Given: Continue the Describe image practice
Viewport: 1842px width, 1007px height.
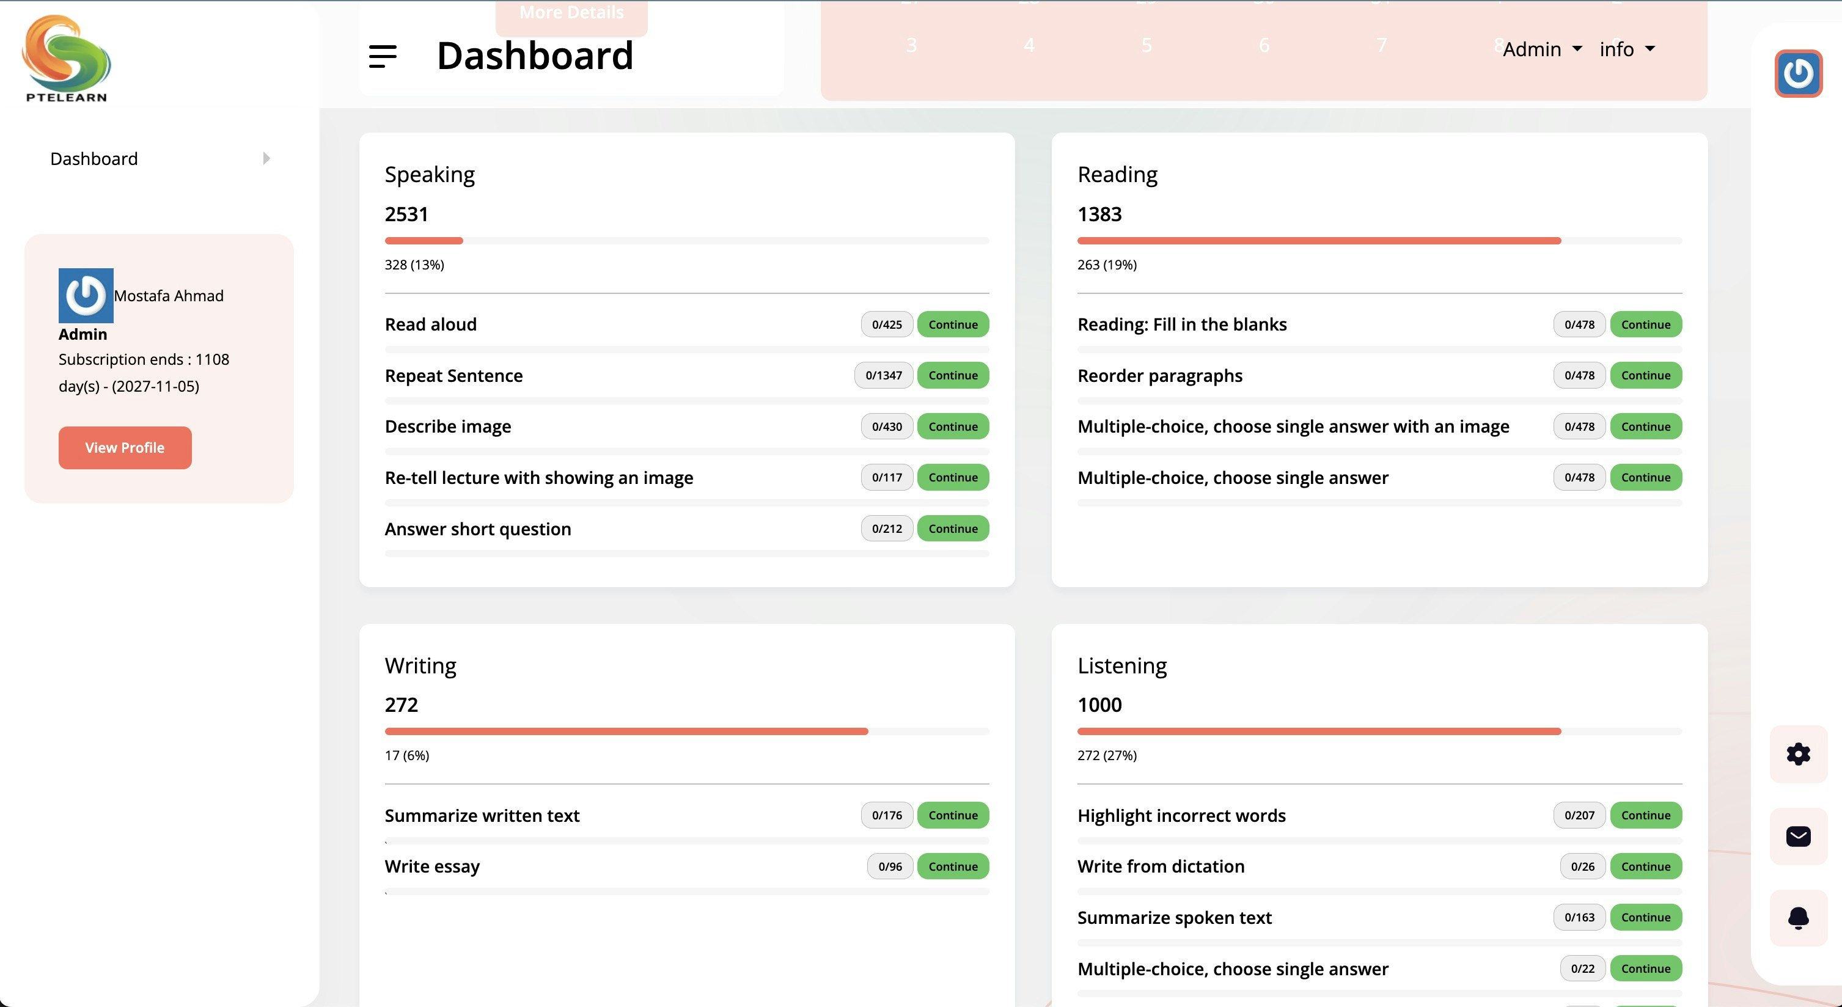Looking at the screenshot, I should (x=952, y=427).
